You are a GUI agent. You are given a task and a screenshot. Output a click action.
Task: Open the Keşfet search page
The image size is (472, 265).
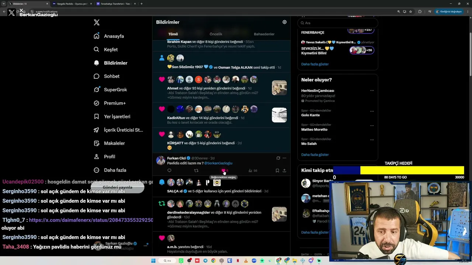click(x=106, y=49)
